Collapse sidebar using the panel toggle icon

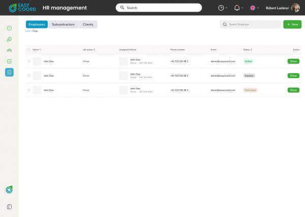[9, 207]
